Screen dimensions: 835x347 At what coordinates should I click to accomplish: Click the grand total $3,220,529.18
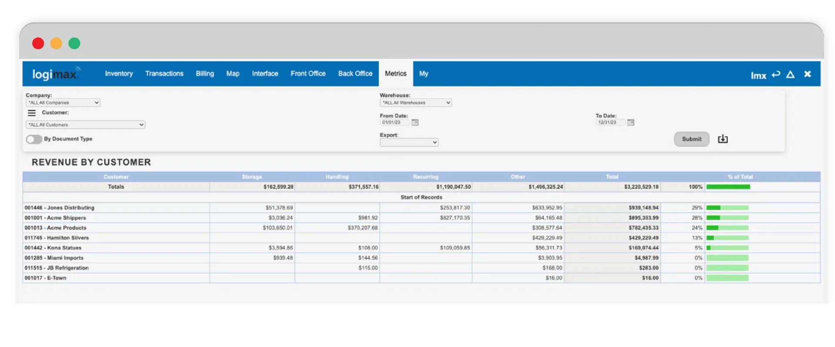(x=641, y=187)
